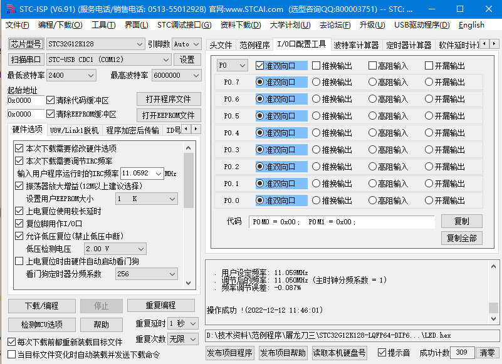Click 打开程序文件 button

point(169,99)
